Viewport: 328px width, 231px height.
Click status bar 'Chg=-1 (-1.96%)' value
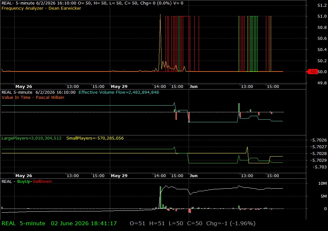(x=231, y=223)
